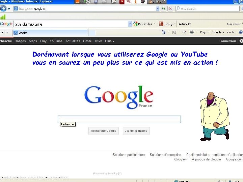The height and width of the screenshot is (182, 243).
Task: Click the Google Toolbar logo
Action: click(x=6, y=24)
